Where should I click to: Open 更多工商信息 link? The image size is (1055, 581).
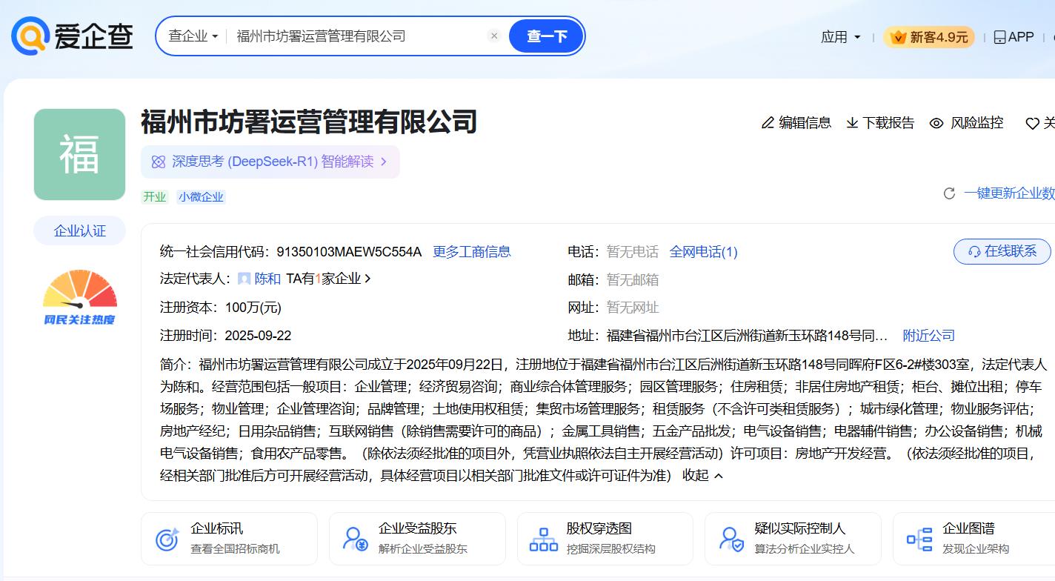pos(471,252)
